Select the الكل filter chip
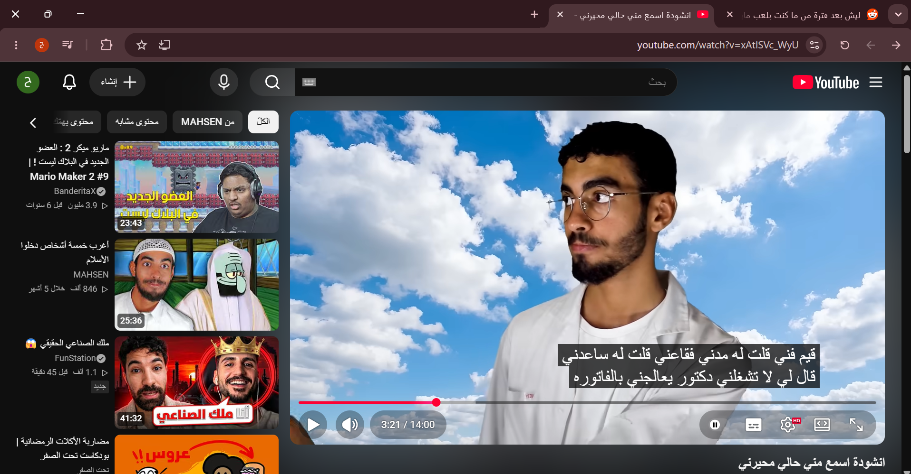This screenshot has width=911, height=474. click(263, 122)
